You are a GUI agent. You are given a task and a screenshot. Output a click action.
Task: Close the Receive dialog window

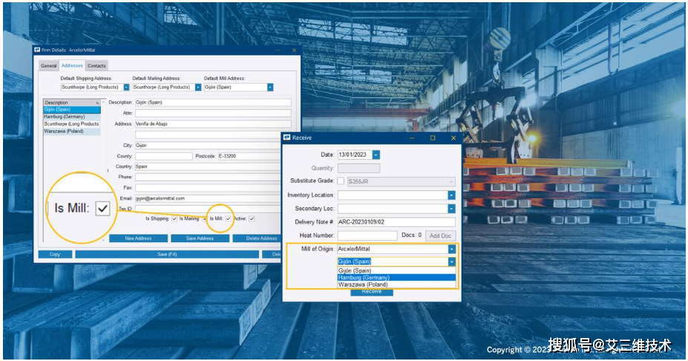453,137
